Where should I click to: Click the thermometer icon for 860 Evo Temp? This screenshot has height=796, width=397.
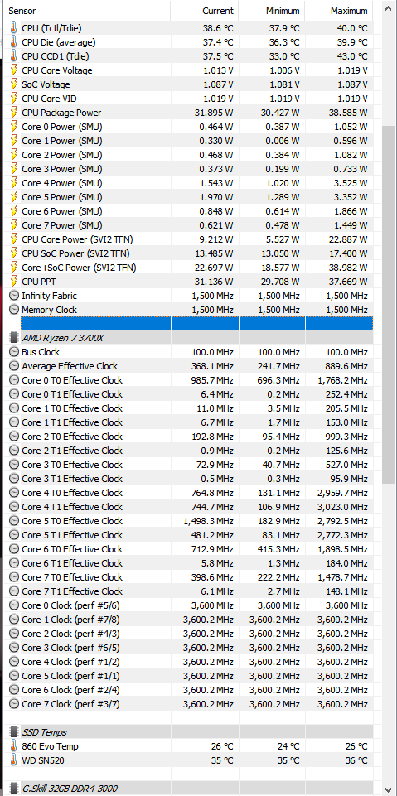14,746
